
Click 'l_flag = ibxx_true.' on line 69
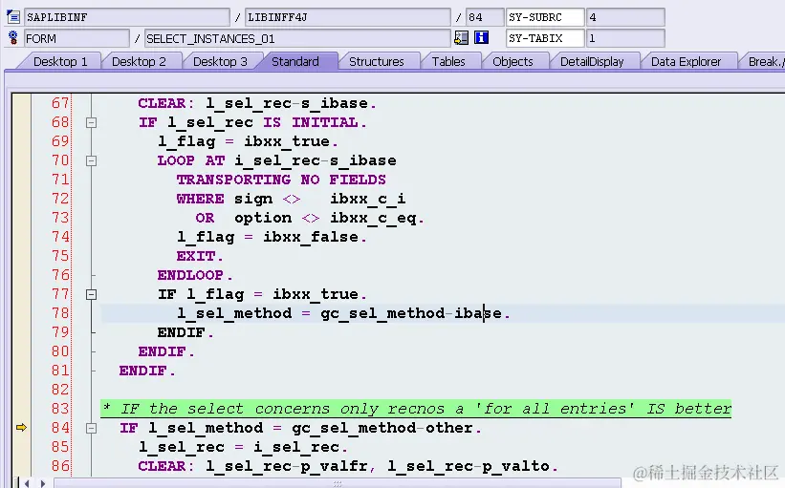(248, 141)
